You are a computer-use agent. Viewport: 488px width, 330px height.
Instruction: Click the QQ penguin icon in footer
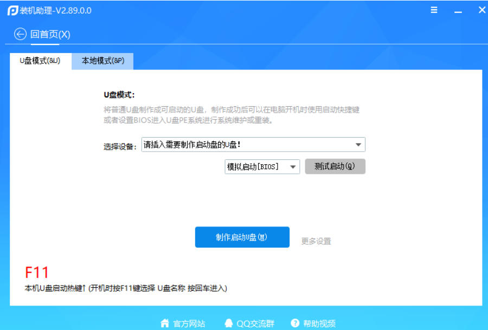coord(228,323)
